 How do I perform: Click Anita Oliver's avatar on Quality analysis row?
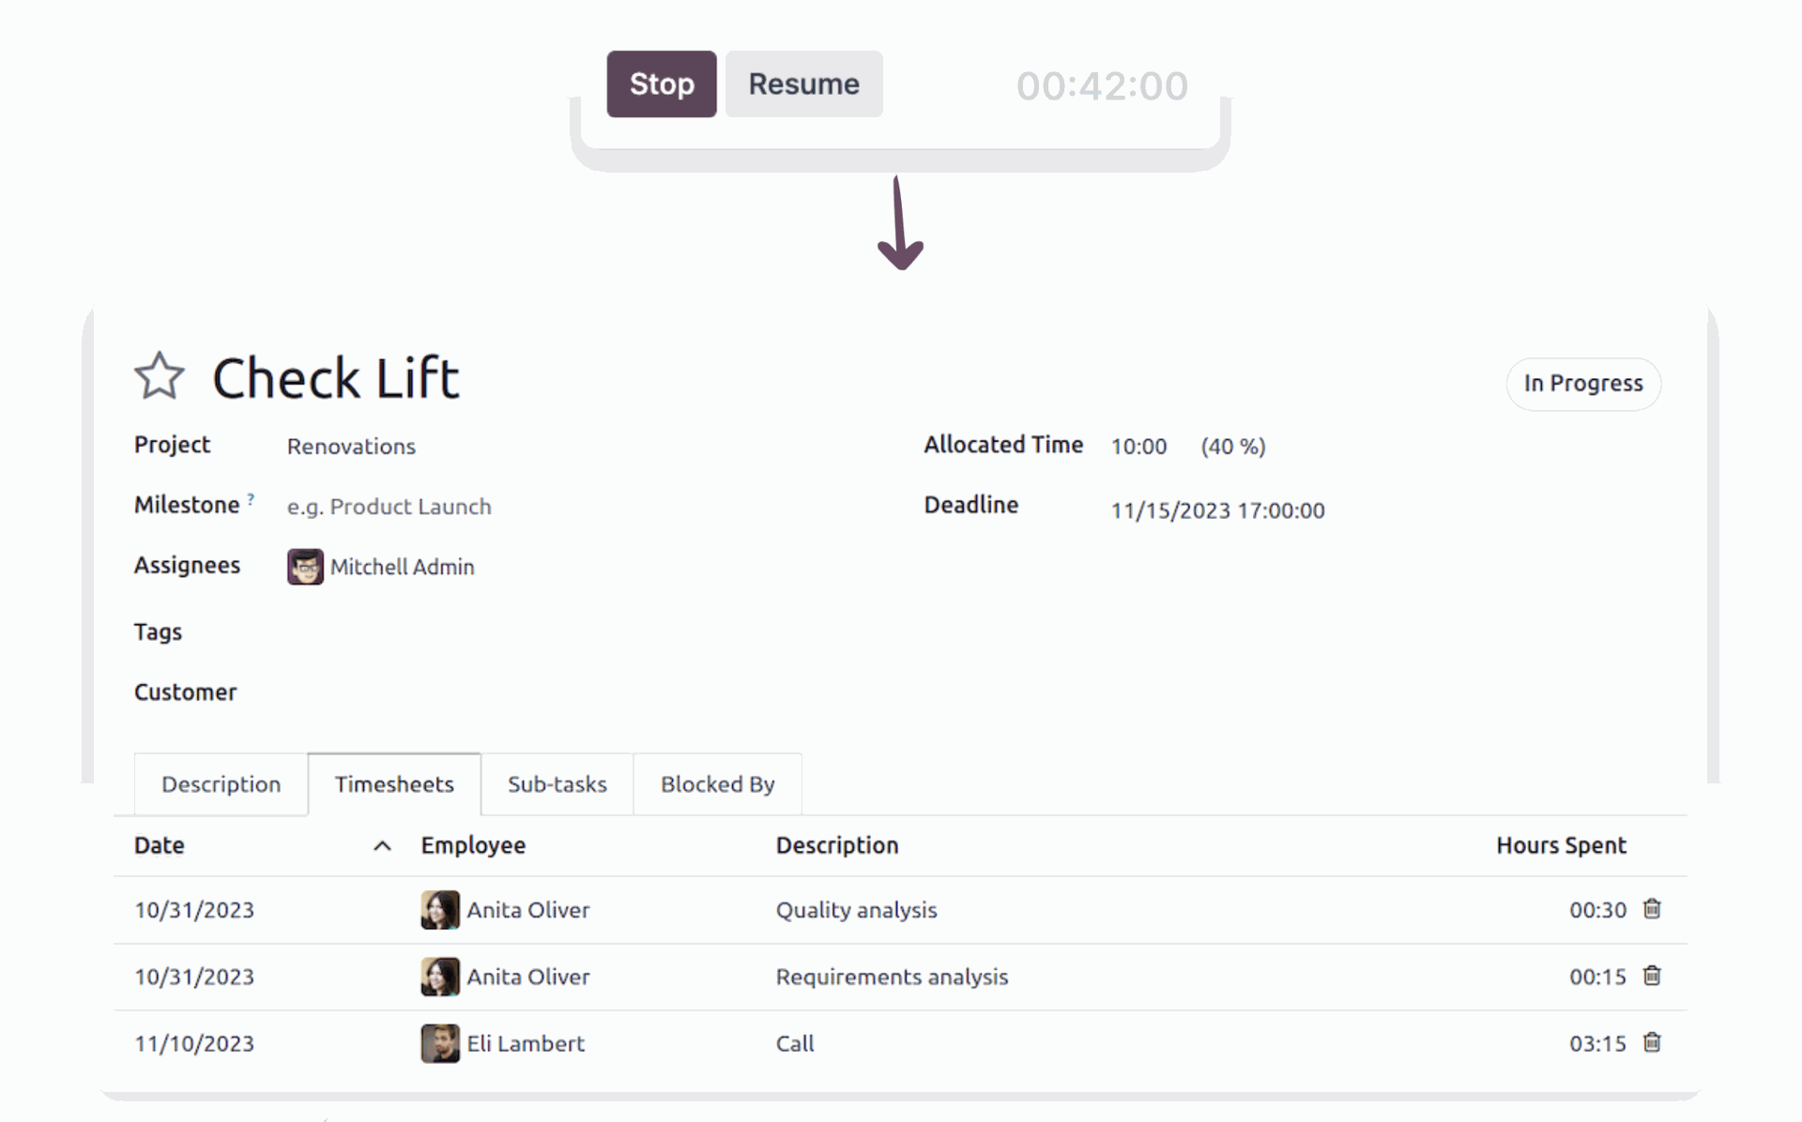click(439, 910)
